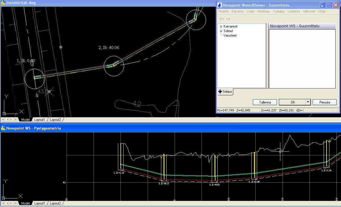Viewport: 341px width, 207px height.
Task: Click the contour label 42 in the plan
Action: pyautogui.click(x=137, y=104)
